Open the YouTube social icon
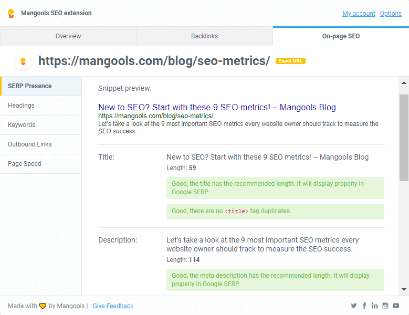 tap(396, 306)
